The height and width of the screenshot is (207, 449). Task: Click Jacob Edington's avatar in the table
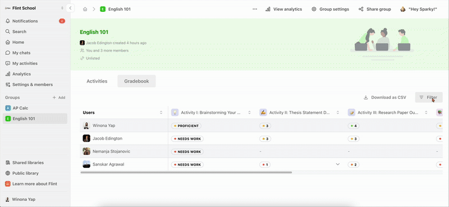click(86, 139)
